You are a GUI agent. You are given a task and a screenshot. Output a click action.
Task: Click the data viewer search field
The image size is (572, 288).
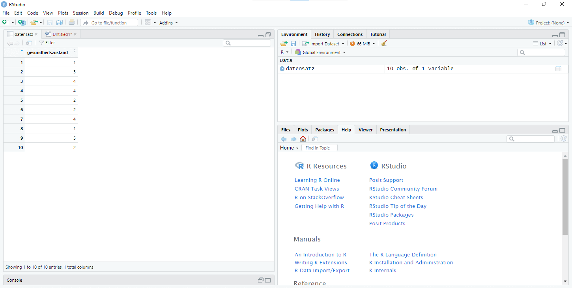point(247,43)
